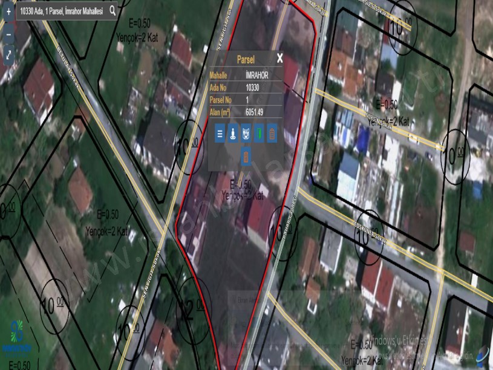Open the green document icon in the popup
This screenshot has width=493, height=370.
point(260,134)
